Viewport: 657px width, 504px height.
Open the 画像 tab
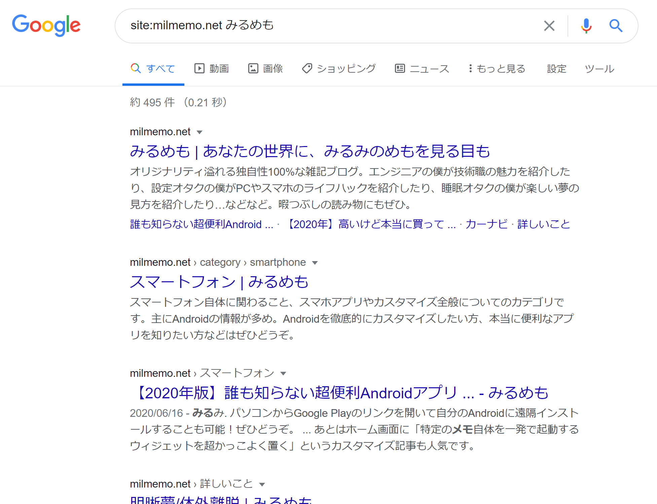click(x=265, y=69)
